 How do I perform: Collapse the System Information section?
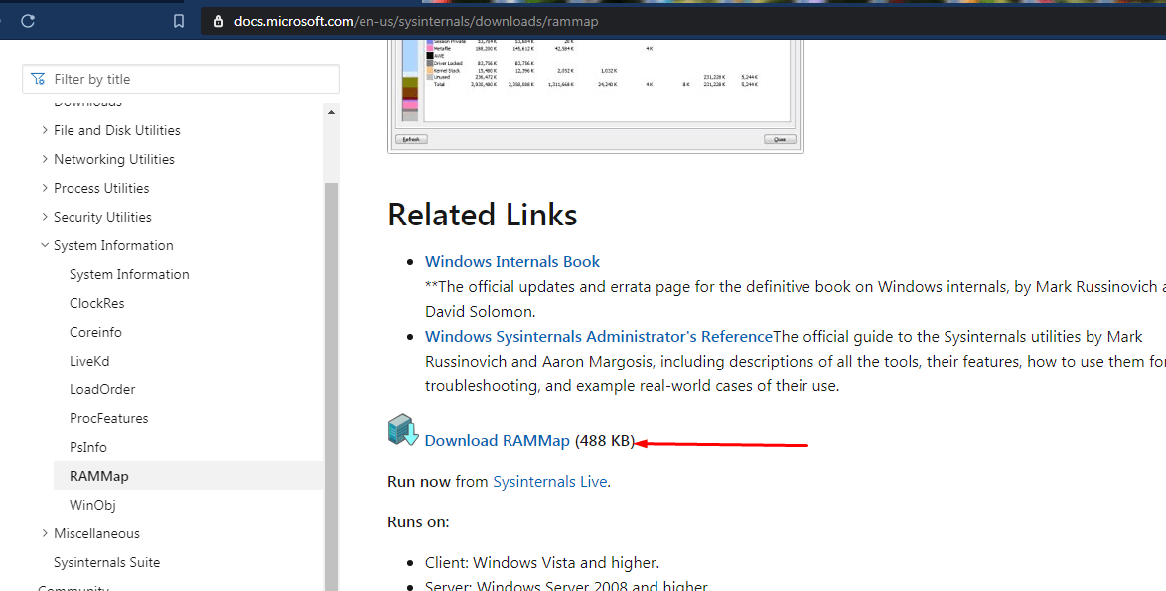pos(45,245)
